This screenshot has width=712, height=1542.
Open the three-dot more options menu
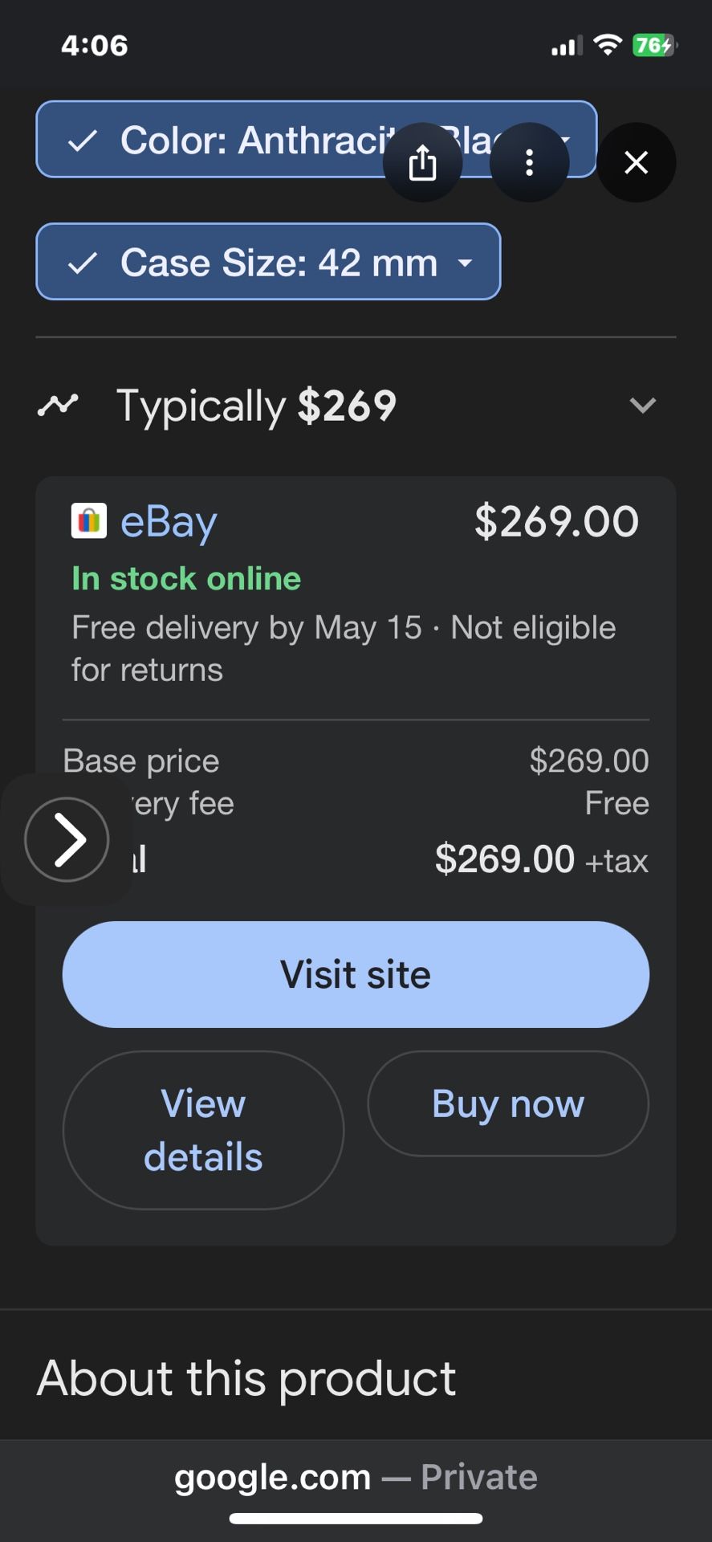pos(529,163)
